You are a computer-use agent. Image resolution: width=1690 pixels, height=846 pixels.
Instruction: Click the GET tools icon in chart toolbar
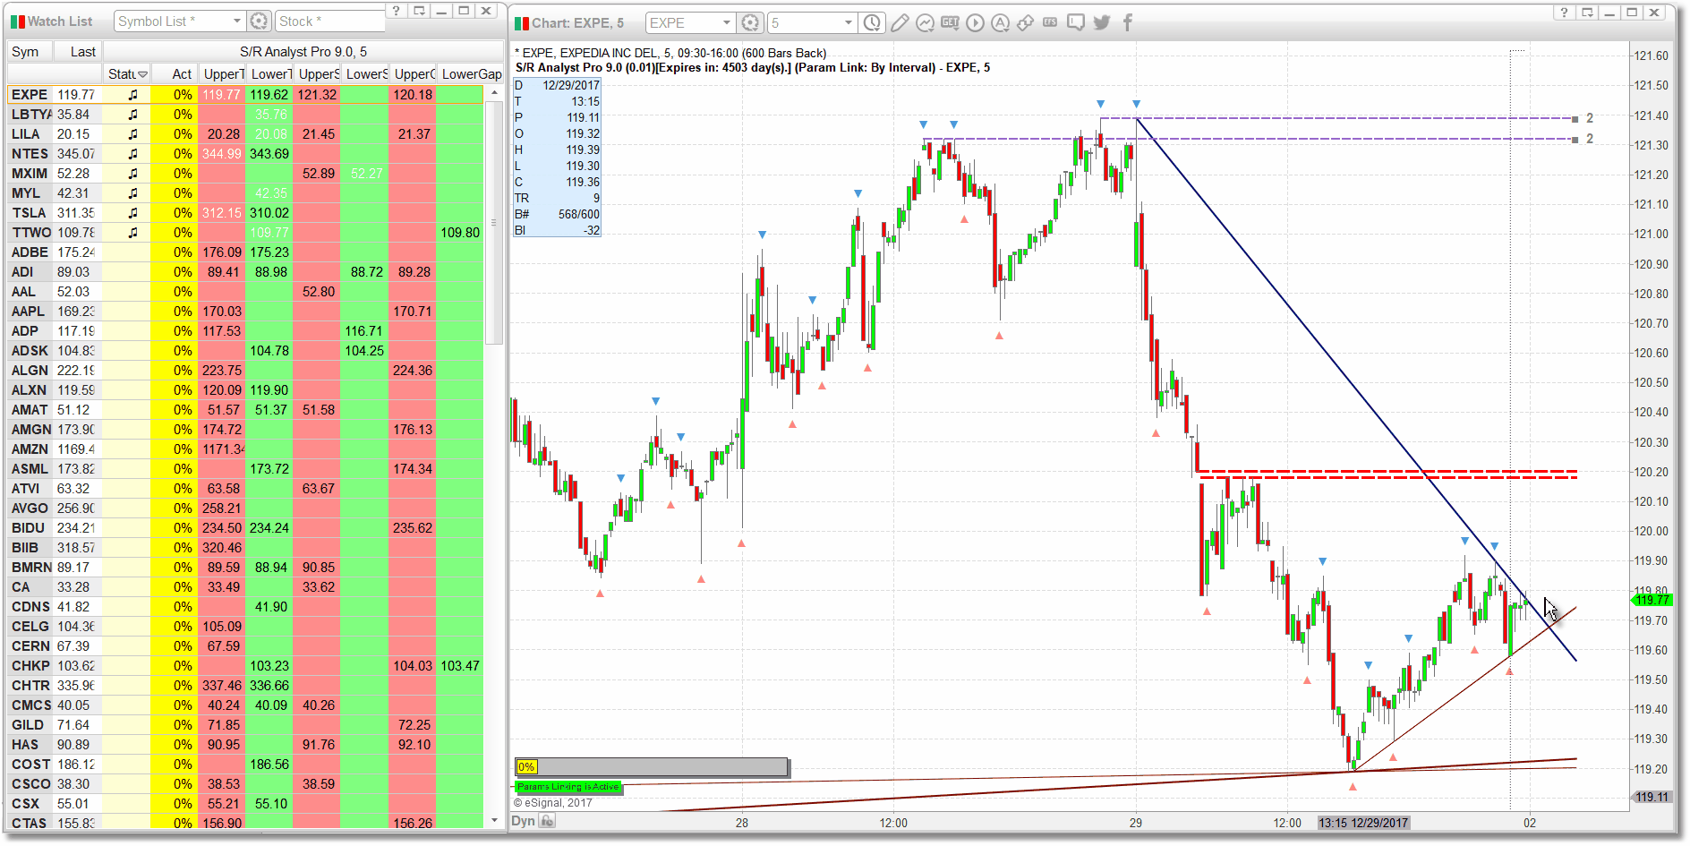(950, 22)
